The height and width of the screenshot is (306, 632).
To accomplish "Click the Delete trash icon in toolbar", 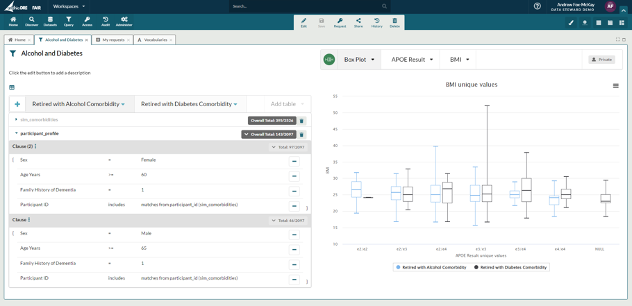I will pos(394,22).
